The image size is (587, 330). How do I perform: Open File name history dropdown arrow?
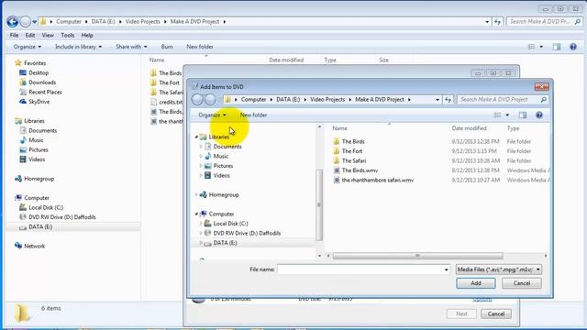[x=447, y=269]
